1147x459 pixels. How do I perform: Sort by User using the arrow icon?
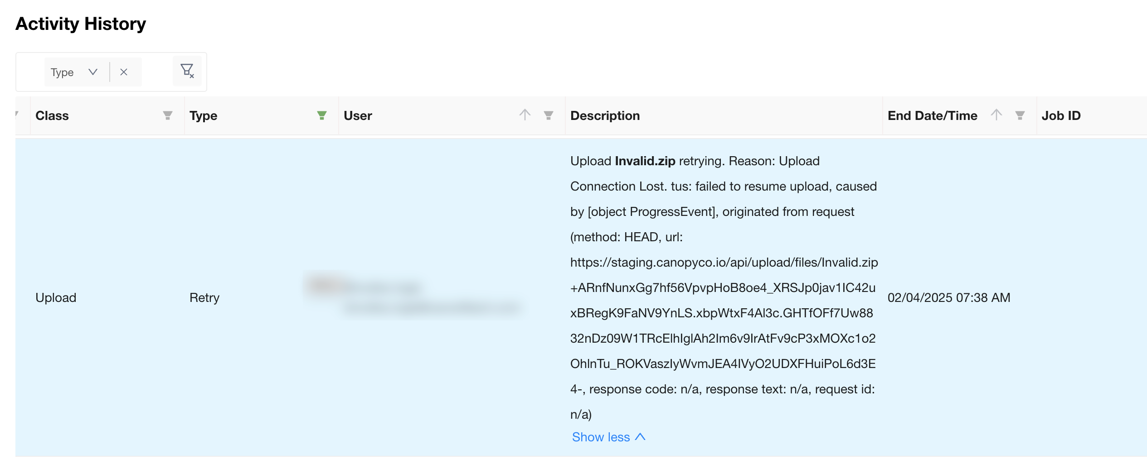pos(525,115)
